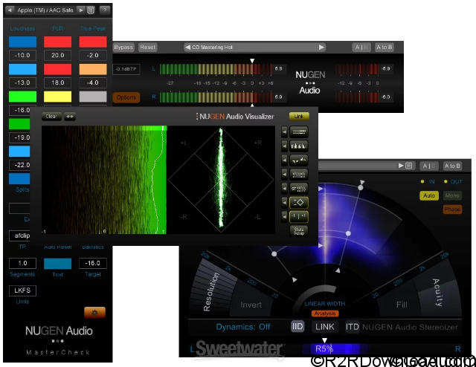Click the horizontal arrows icon beside Clear

[x=70, y=117]
